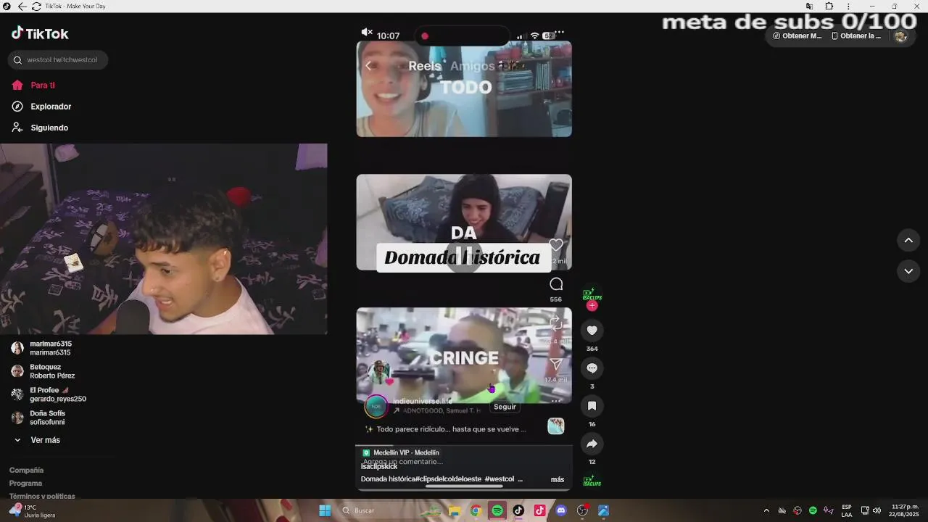The image size is (928, 522).
Task: Click the ESP LAA language indicator
Action: click(847, 510)
